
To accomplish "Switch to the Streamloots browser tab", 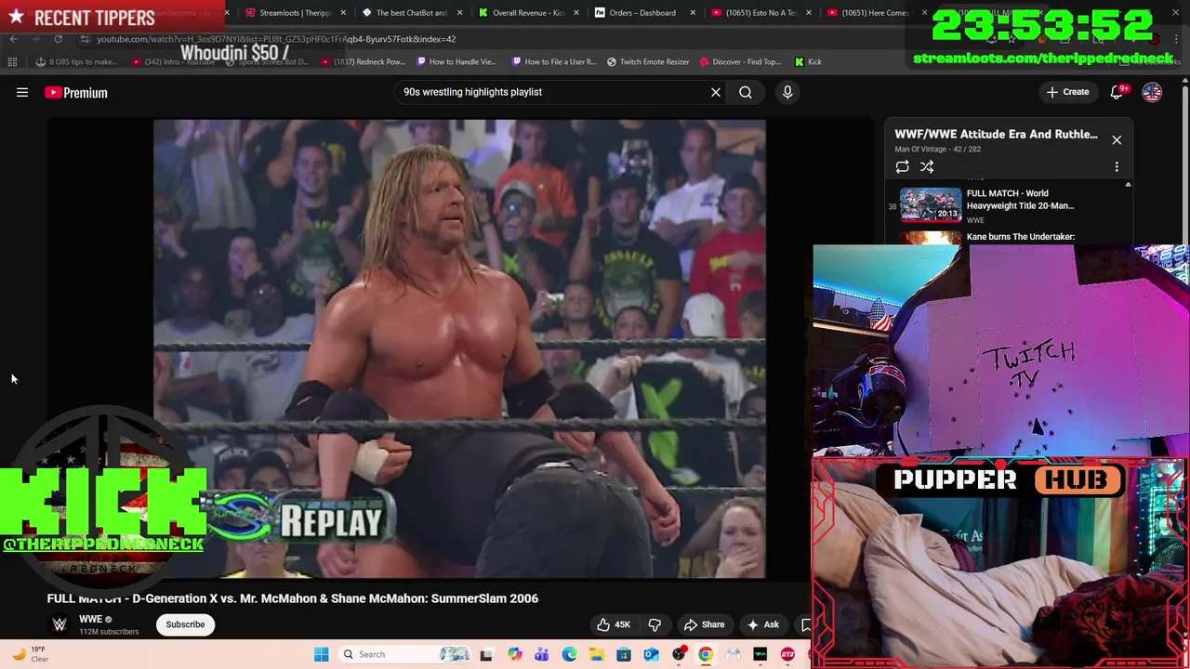I will pos(295,13).
